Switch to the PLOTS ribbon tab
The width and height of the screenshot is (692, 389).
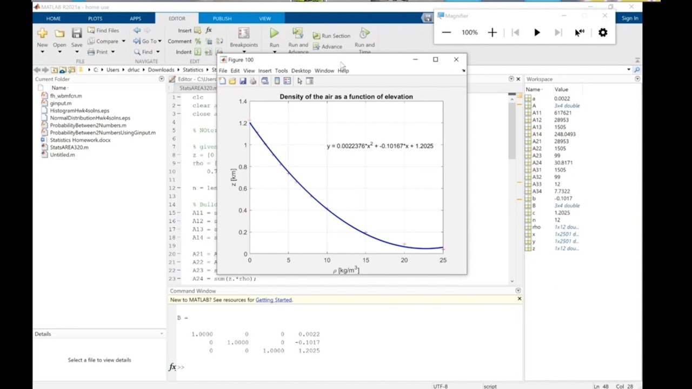pyautogui.click(x=95, y=18)
